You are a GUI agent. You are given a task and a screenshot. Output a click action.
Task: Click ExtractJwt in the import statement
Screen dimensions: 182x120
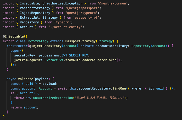click(x=29, y=18)
